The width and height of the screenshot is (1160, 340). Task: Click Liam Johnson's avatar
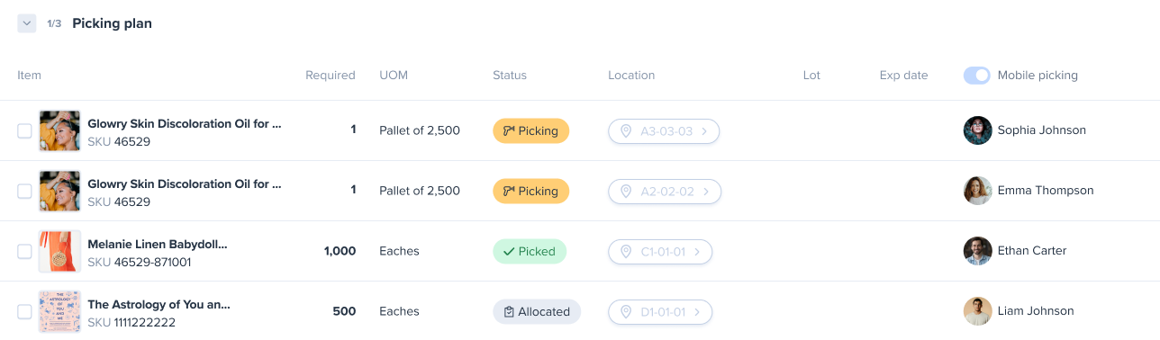[977, 311]
